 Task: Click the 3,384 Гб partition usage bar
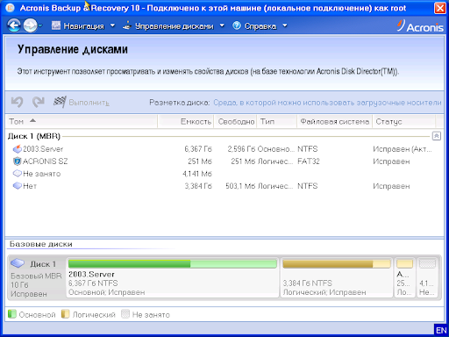click(337, 263)
